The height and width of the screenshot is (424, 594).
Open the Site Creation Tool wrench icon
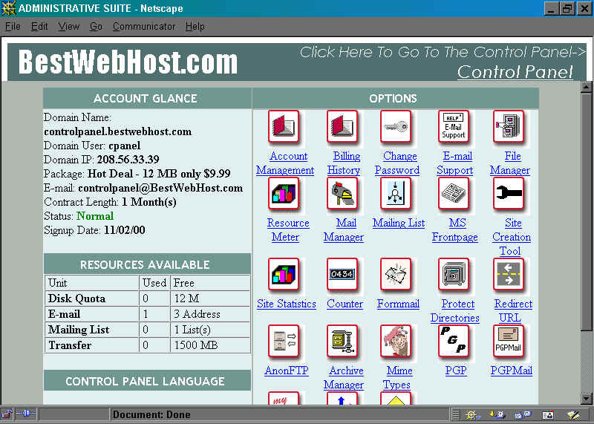point(509,194)
